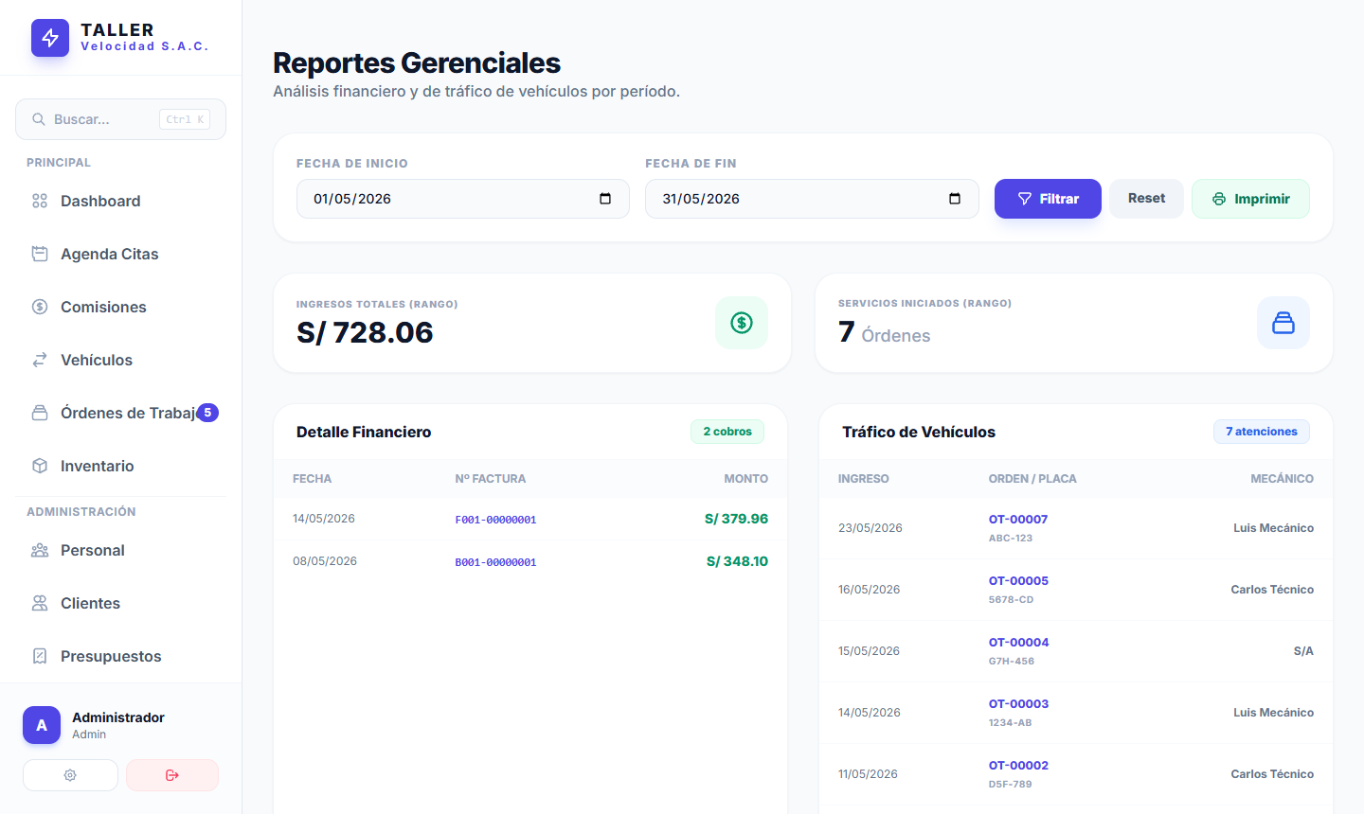Click the lightning bolt Taller logo icon
Image resolution: width=1364 pixels, height=814 pixels.
tap(50, 38)
